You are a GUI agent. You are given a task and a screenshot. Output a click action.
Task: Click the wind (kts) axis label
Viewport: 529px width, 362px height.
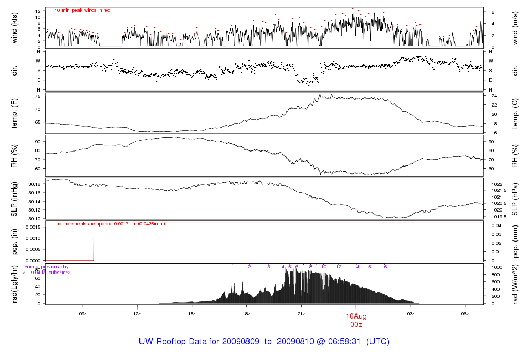coord(14,28)
